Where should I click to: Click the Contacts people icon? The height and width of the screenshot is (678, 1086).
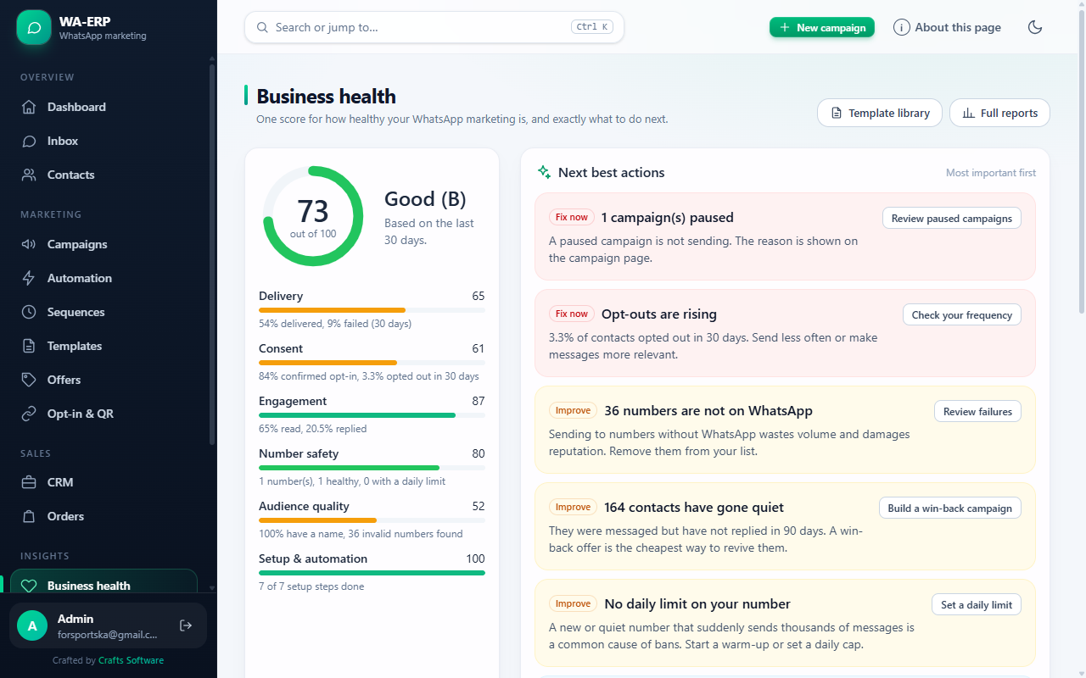[29, 175]
